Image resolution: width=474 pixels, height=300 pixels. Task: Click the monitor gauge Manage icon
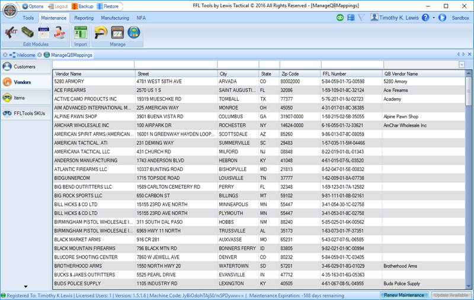coord(117,33)
